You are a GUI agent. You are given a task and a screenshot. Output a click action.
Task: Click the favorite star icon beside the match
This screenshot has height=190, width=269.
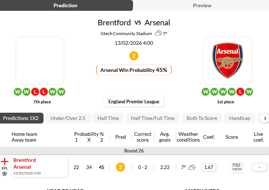tap(5, 173)
